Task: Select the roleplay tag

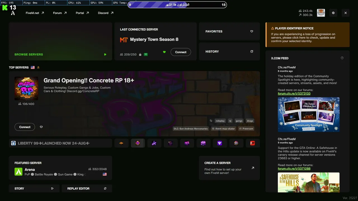Action: click(220, 121)
